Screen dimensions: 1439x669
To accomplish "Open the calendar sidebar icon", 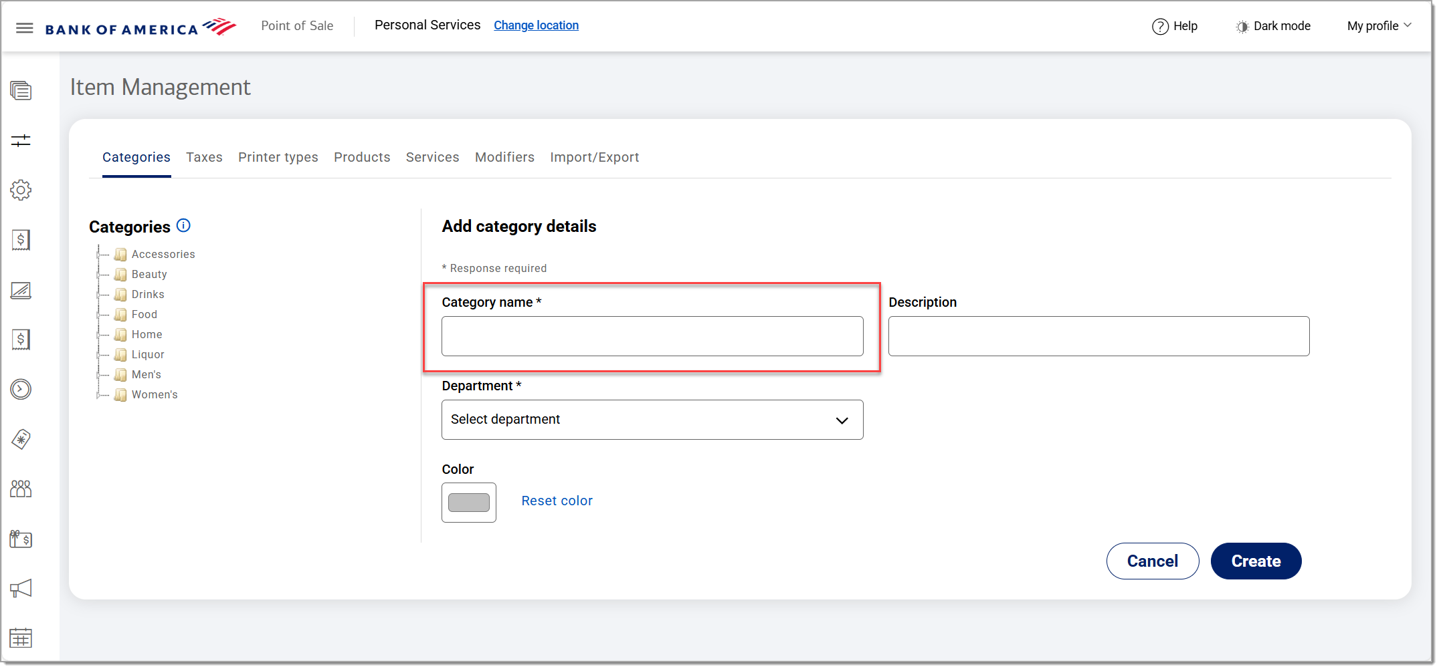I will point(21,638).
